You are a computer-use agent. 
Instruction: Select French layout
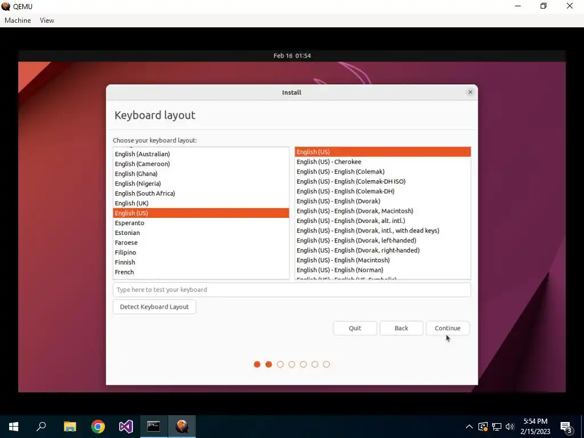click(x=201, y=272)
